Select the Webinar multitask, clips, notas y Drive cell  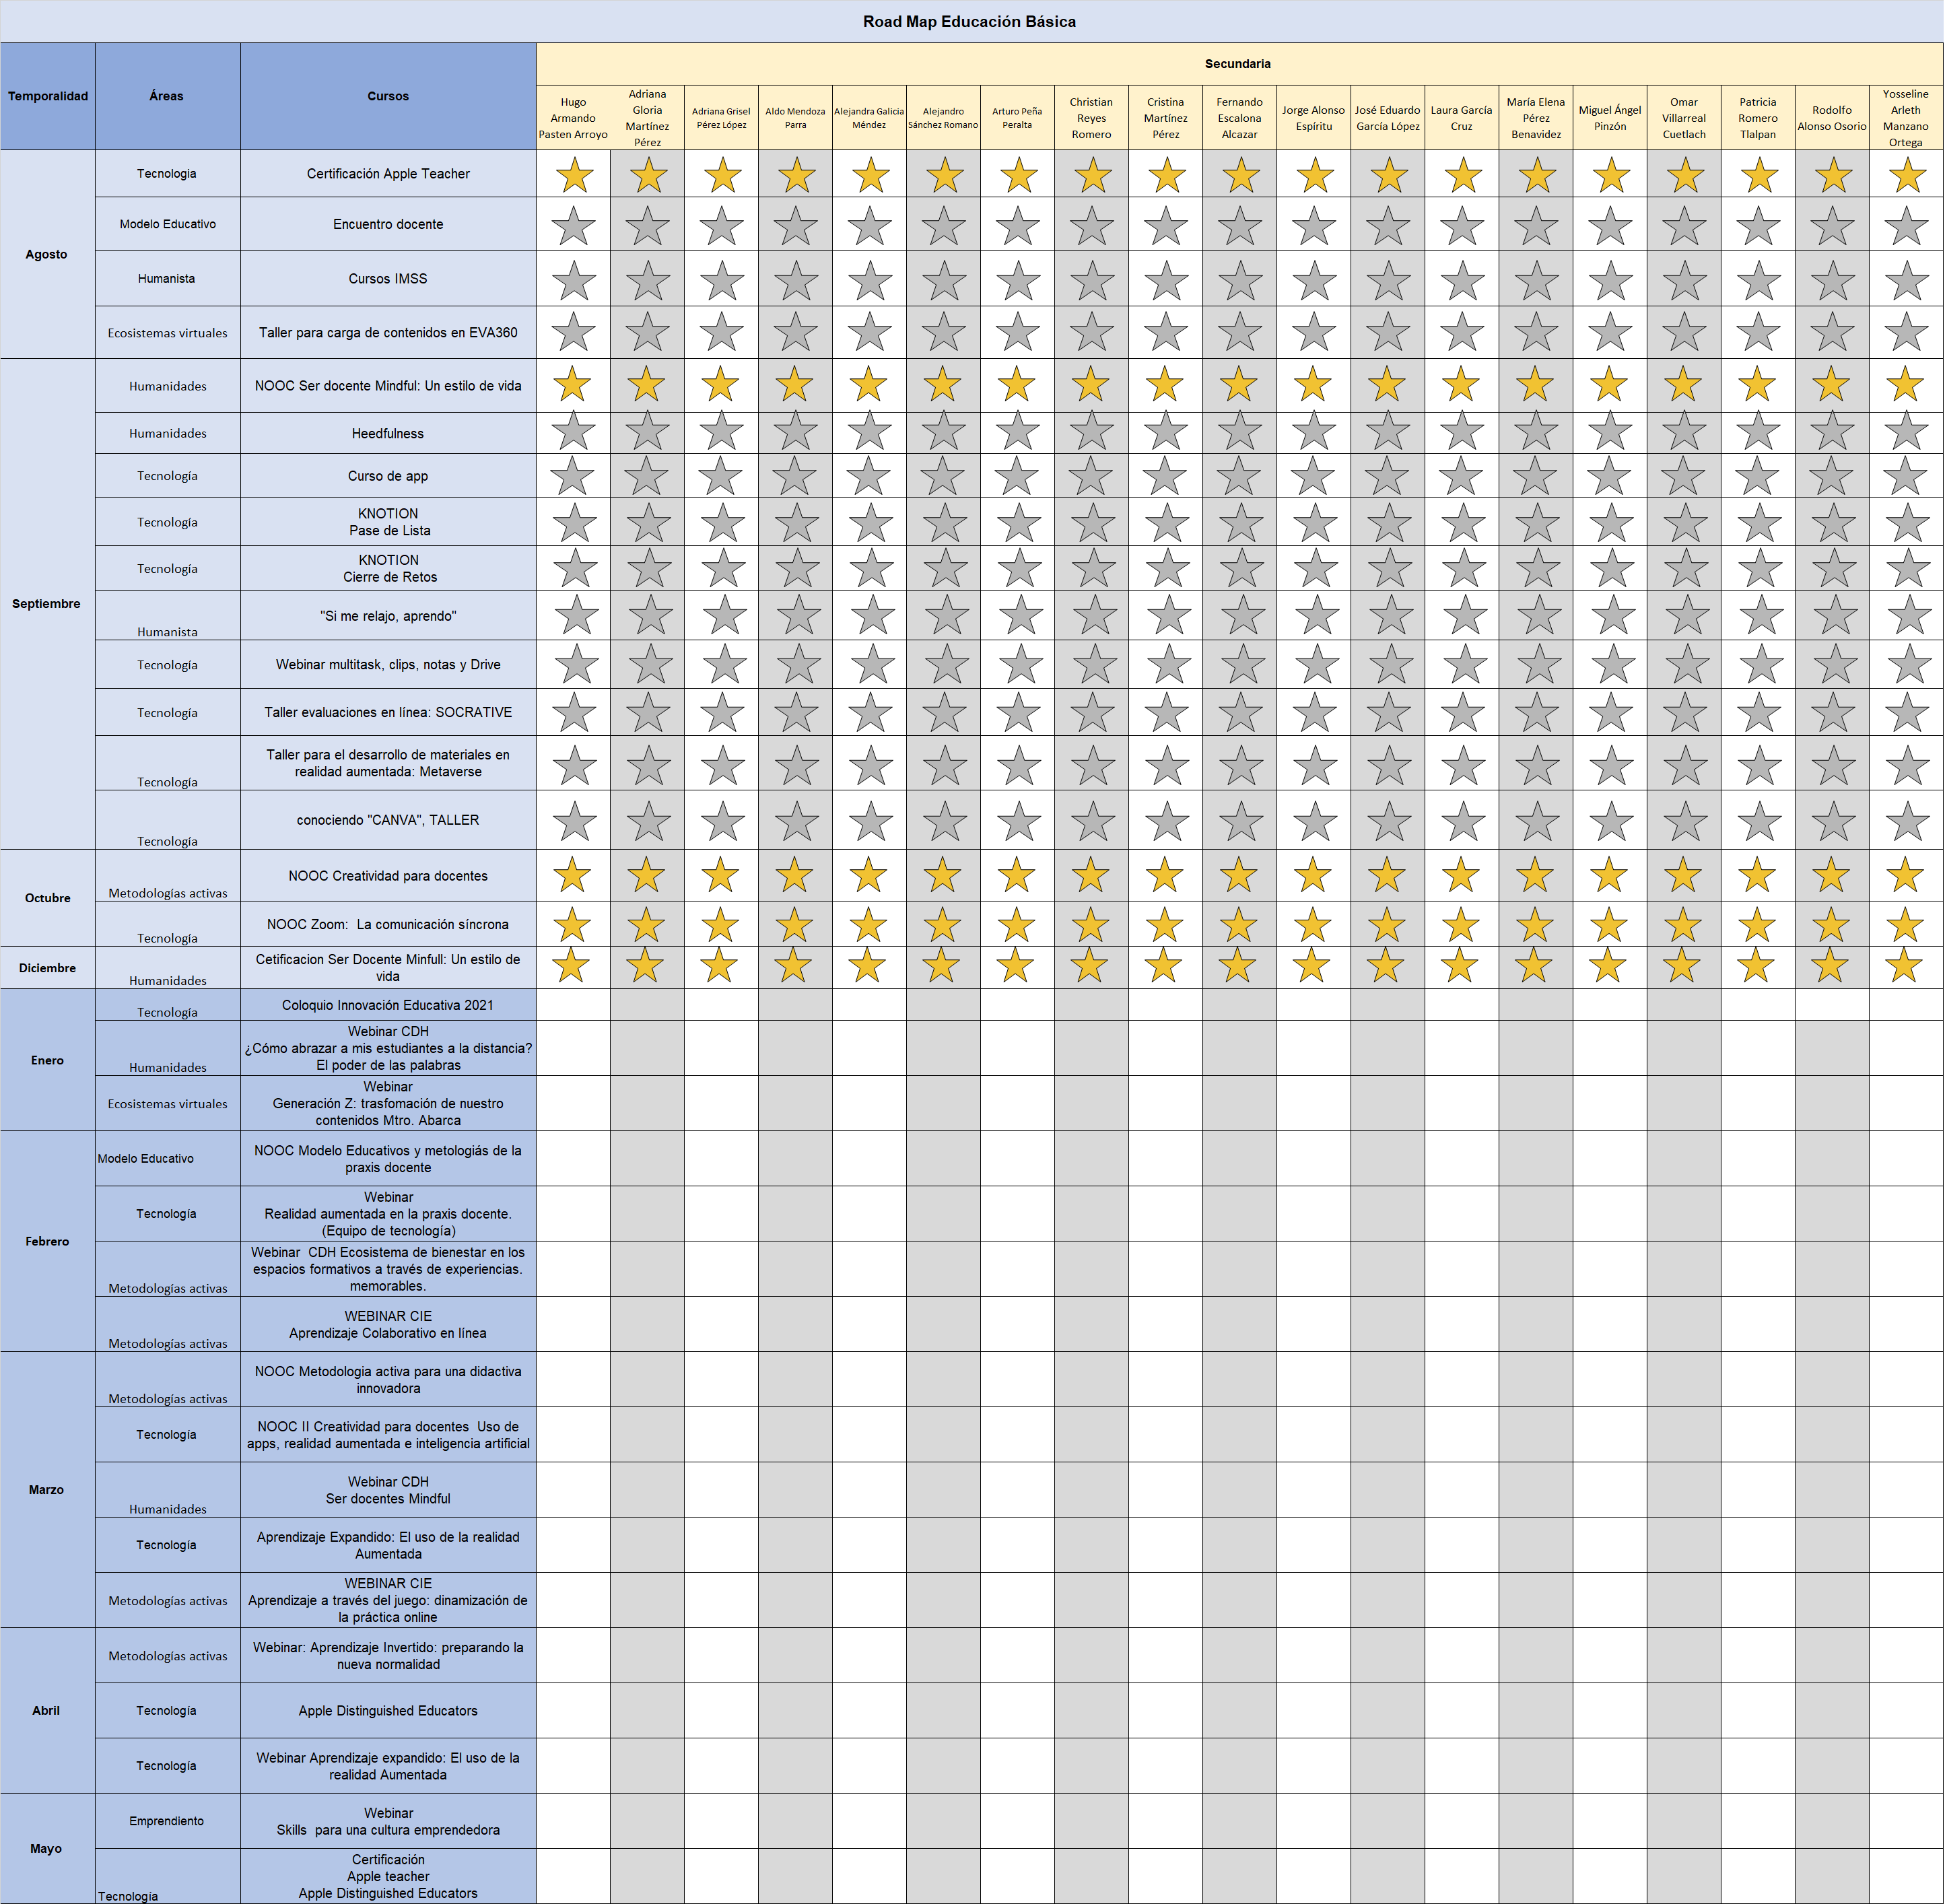(x=388, y=664)
